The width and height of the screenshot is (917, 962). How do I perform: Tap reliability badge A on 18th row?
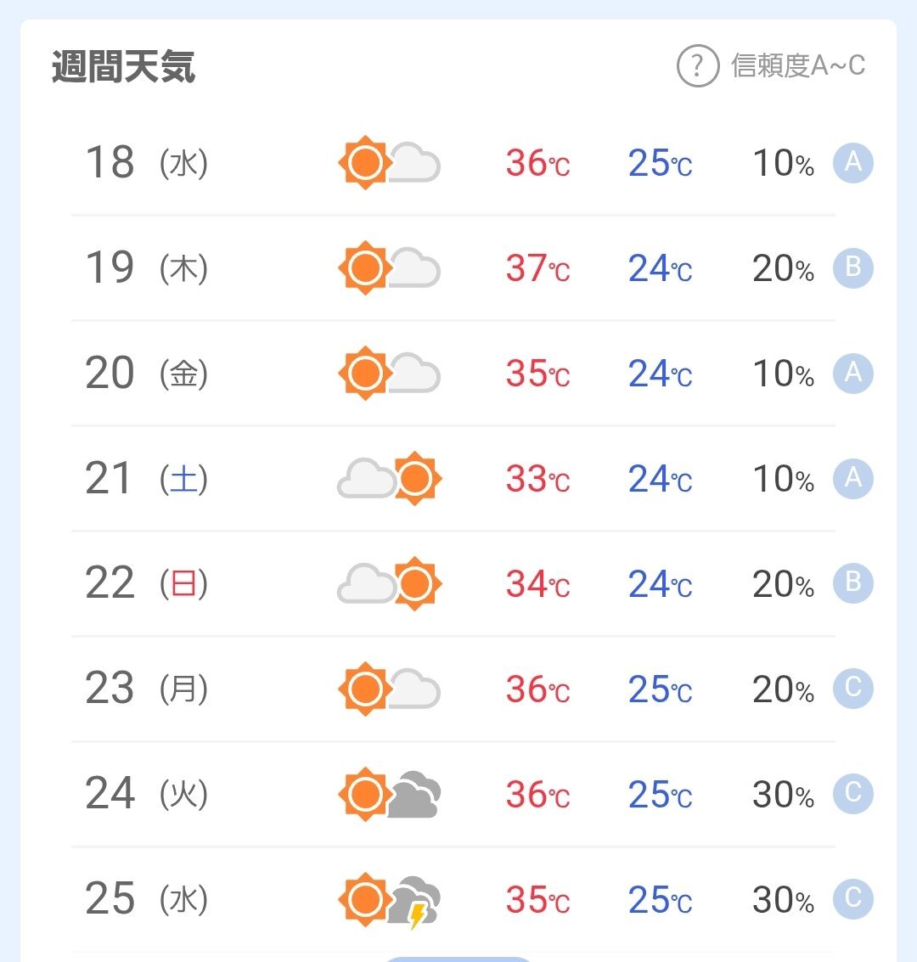(852, 162)
